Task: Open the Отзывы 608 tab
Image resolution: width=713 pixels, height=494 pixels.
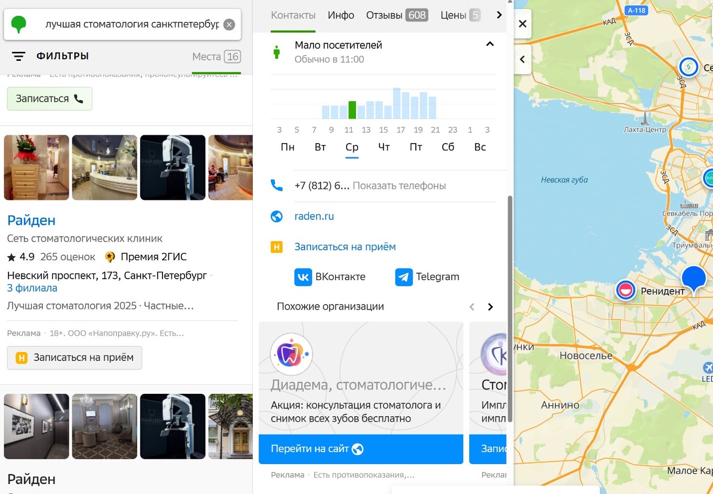Action: click(x=397, y=15)
